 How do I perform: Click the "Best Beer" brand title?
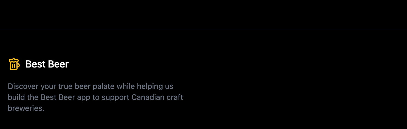point(47,64)
